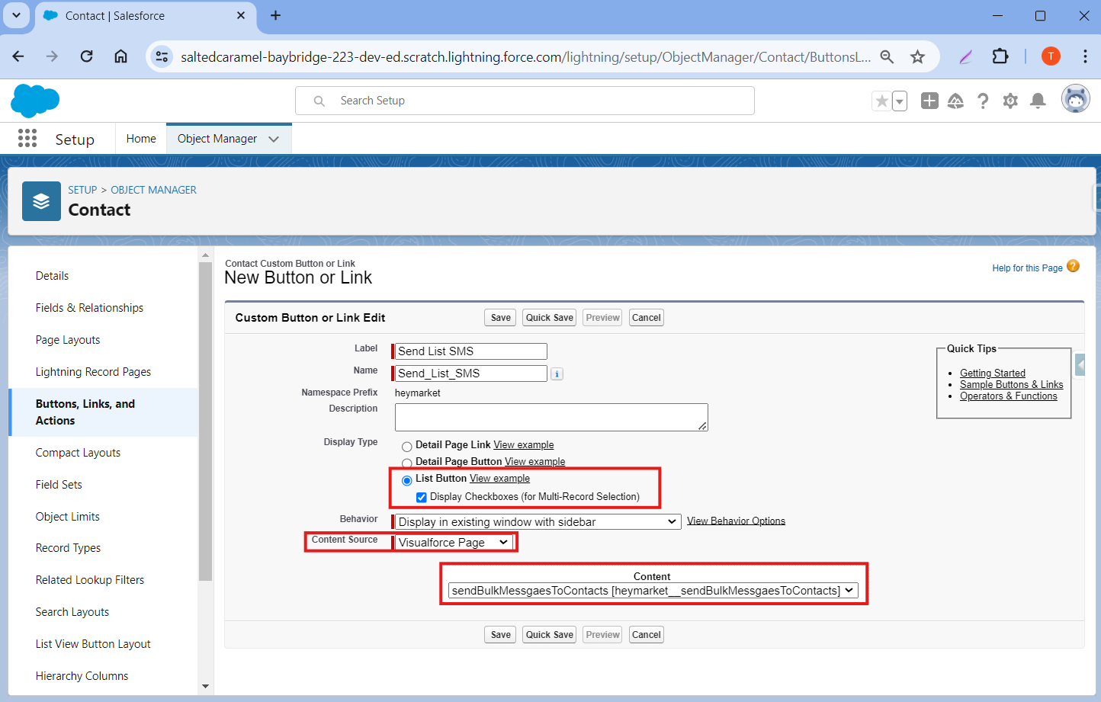Viewport: 1101px width, 702px height.
Task: Select Detail Page Button radio button
Action: coord(407,463)
